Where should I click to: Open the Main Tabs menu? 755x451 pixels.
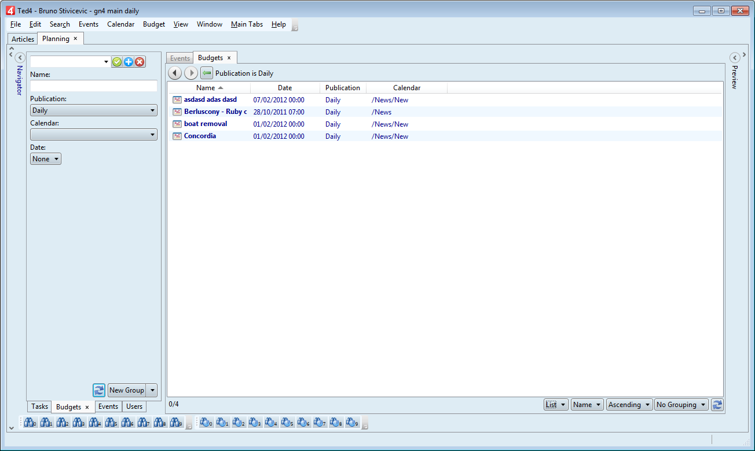pyautogui.click(x=247, y=24)
